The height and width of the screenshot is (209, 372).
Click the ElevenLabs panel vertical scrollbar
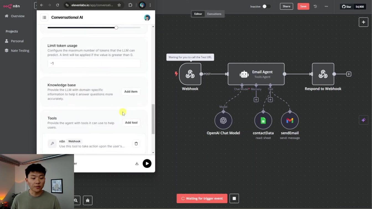tap(153, 119)
